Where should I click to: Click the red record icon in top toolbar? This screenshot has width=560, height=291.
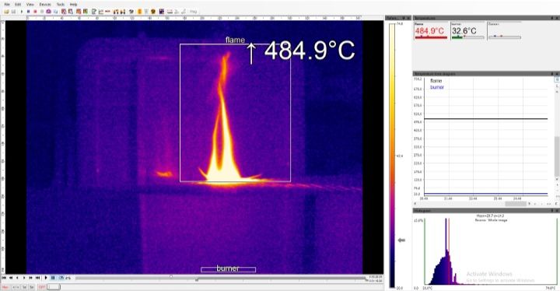coord(35,12)
